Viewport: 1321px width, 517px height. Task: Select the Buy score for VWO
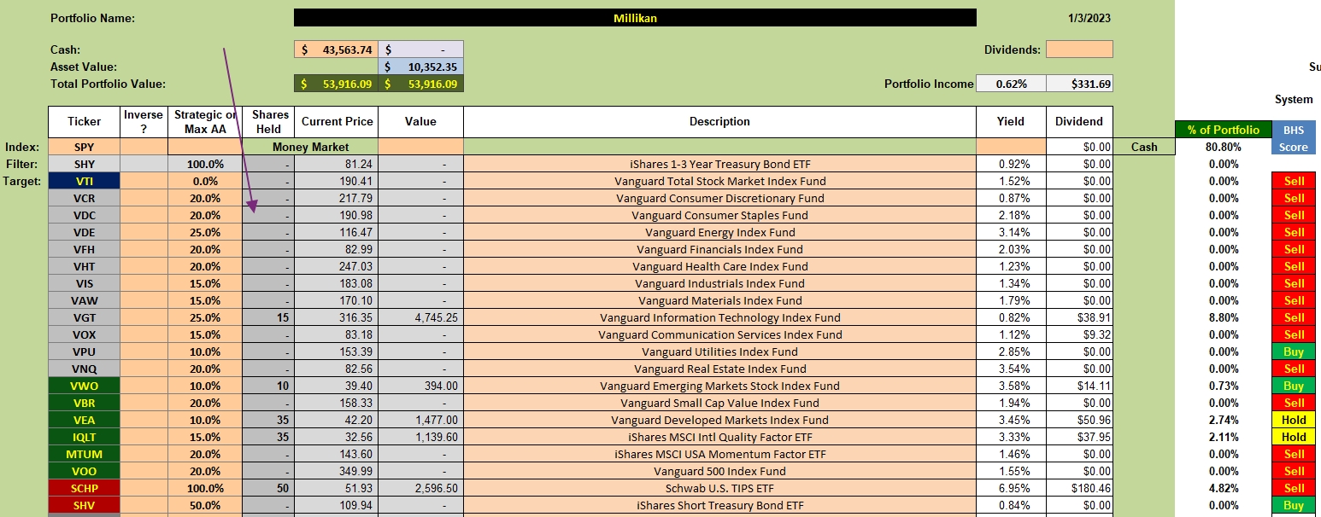[x=1294, y=386]
